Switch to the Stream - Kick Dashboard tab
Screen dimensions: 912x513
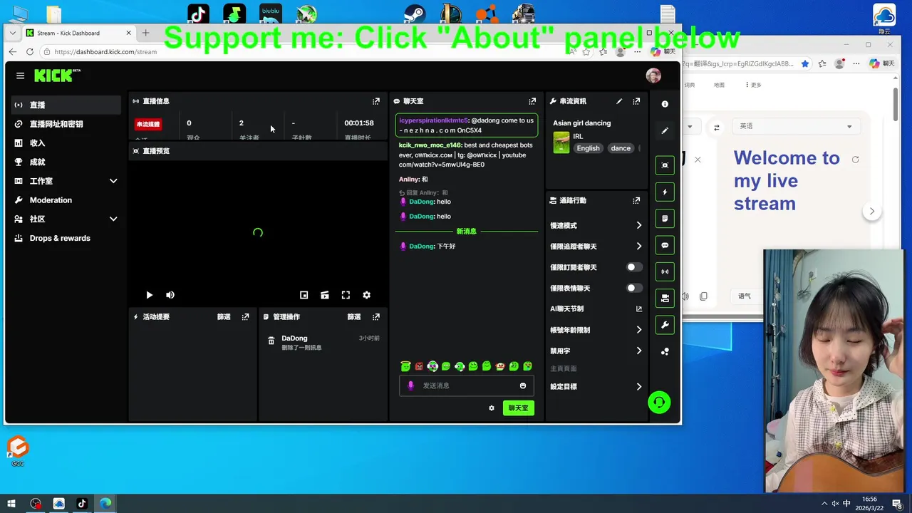click(78, 33)
